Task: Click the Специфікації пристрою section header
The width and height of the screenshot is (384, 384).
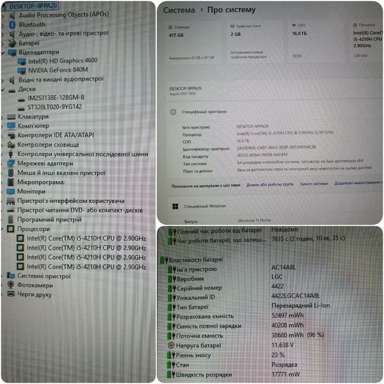Action: coord(204,111)
